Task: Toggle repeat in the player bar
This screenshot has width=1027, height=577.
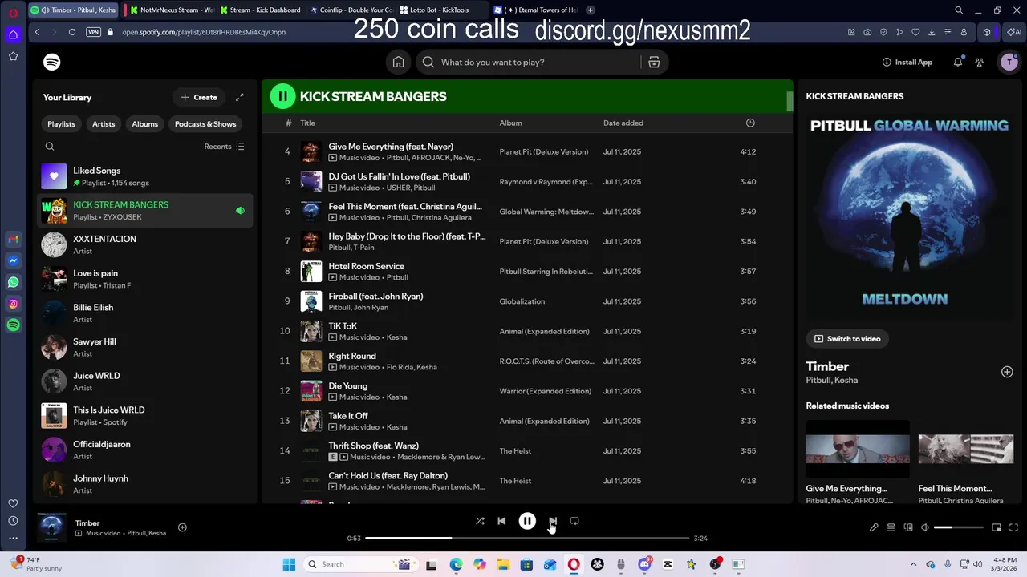Action: tap(574, 521)
